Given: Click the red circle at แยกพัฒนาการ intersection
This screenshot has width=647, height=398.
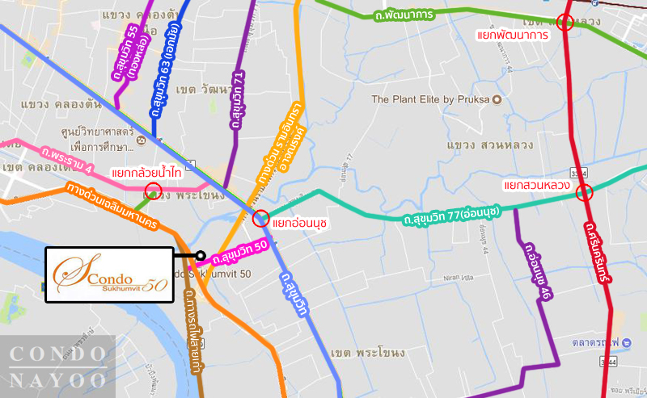Looking at the screenshot, I should pyautogui.click(x=565, y=23).
